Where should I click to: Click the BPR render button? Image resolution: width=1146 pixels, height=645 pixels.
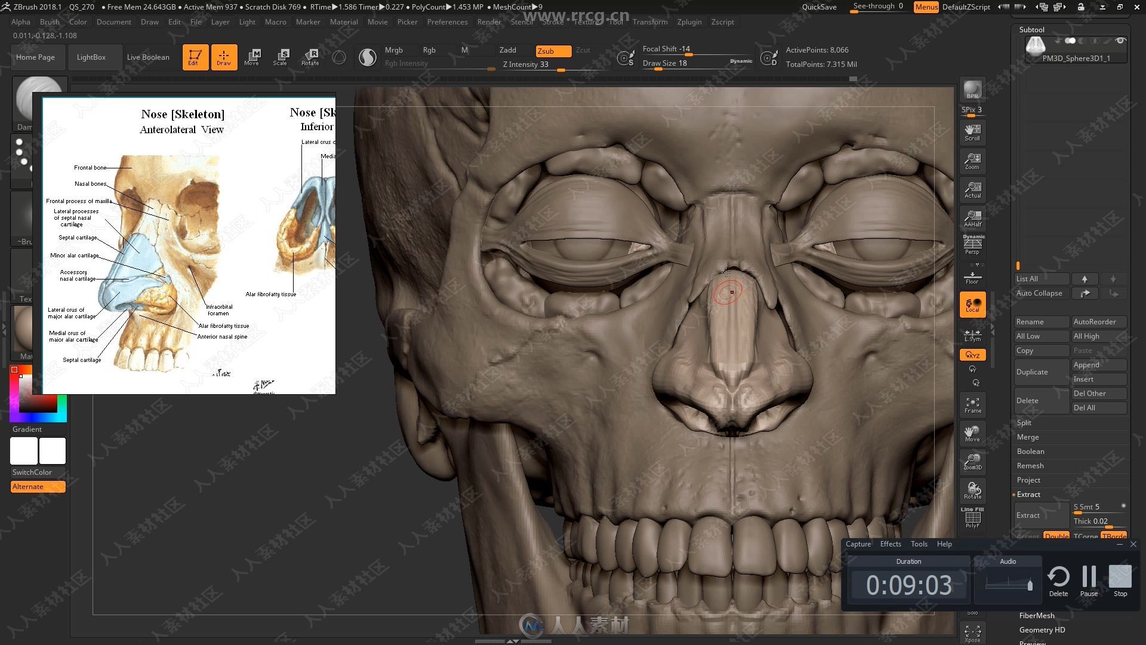[x=972, y=90]
